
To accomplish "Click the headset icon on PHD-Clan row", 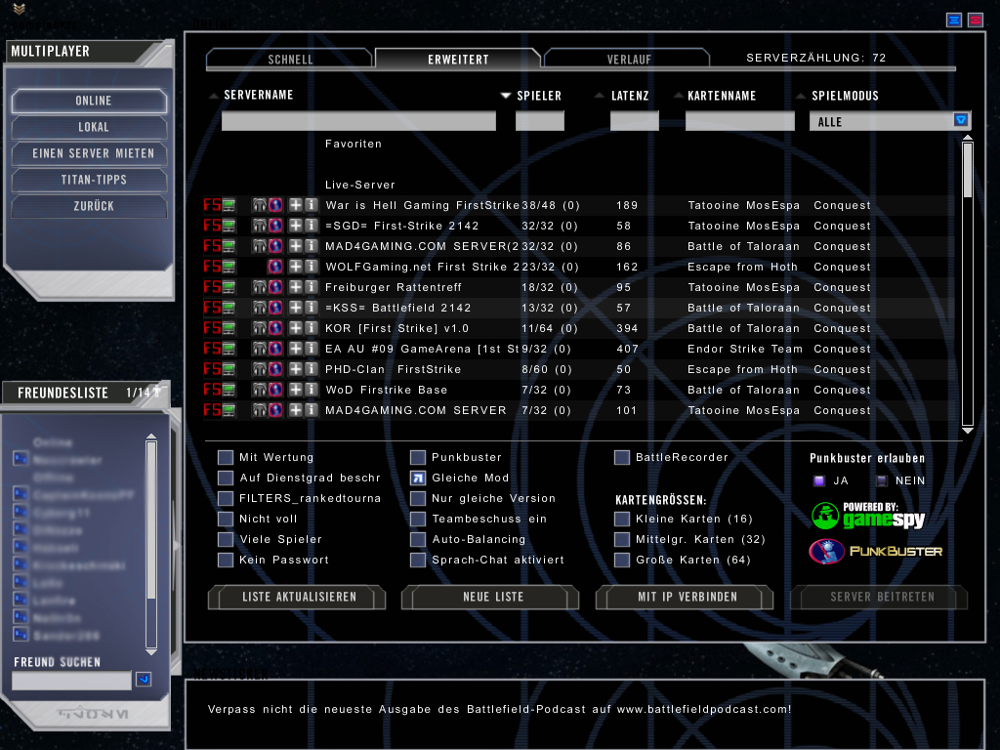I will click(x=259, y=368).
